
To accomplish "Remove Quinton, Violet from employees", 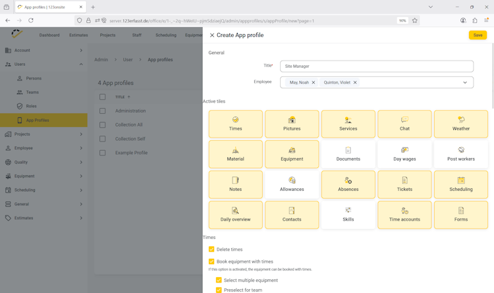I will click(x=355, y=82).
